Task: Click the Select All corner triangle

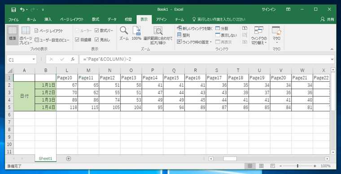Action: (10, 70)
